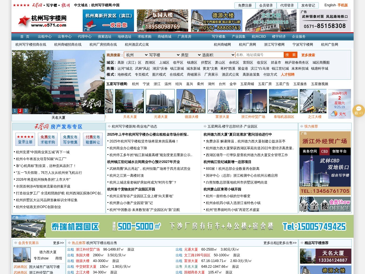Open the 商铺商城 nav item

pos(165,37)
